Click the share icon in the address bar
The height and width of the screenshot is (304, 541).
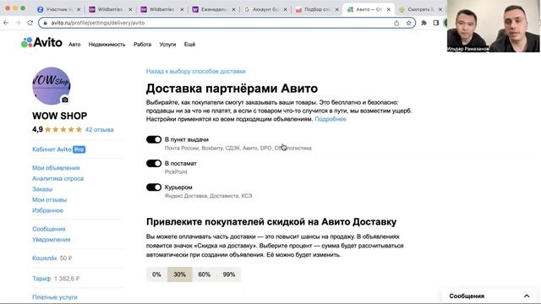click(x=396, y=23)
